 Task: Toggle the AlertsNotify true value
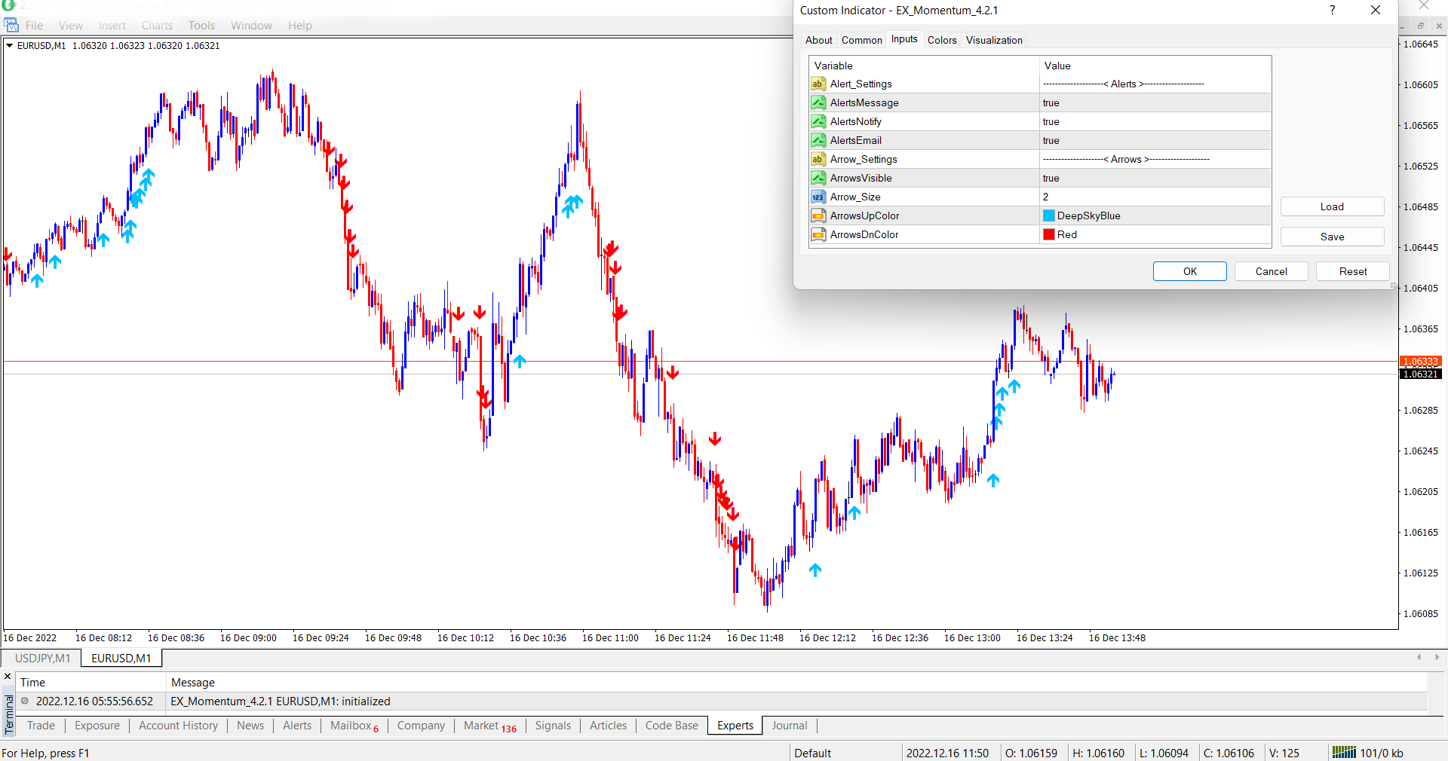tap(1051, 121)
